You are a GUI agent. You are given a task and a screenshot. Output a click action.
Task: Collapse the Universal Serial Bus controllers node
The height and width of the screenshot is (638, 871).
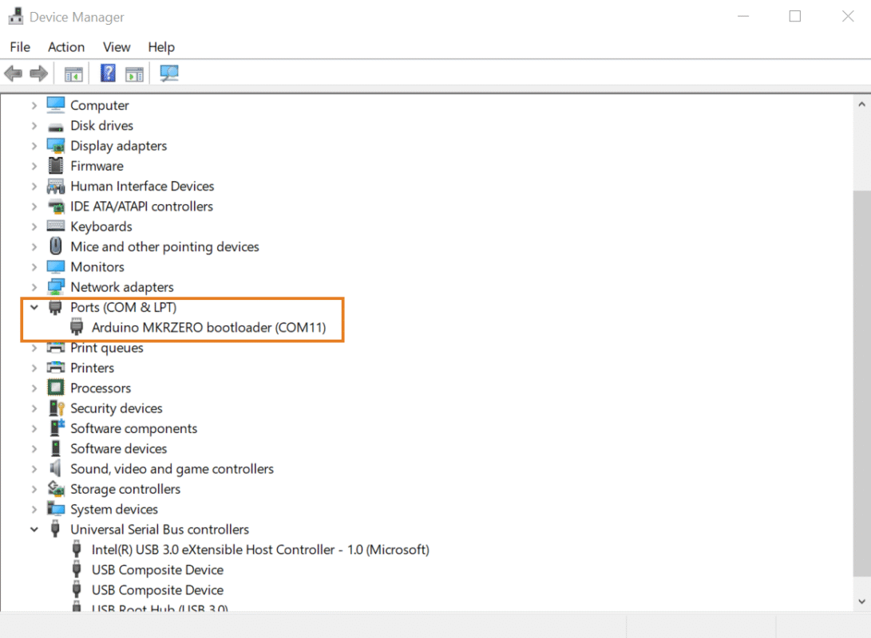(34, 530)
